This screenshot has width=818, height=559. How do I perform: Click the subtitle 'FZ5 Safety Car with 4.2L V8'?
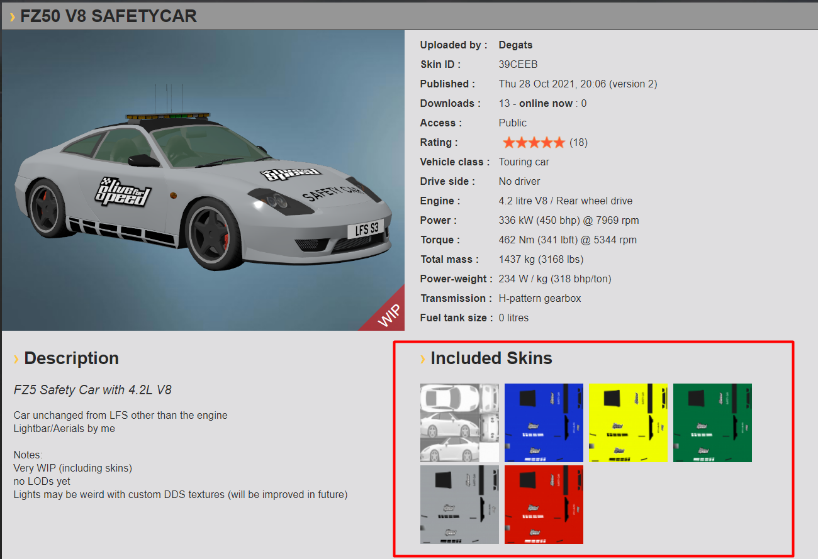point(92,390)
